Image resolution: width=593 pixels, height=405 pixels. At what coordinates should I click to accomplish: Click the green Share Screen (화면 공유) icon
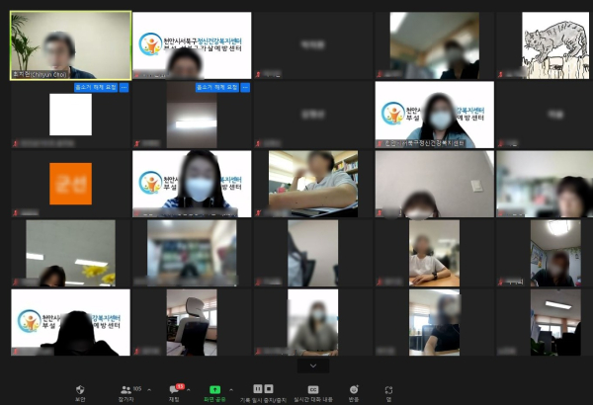tap(214, 389)
